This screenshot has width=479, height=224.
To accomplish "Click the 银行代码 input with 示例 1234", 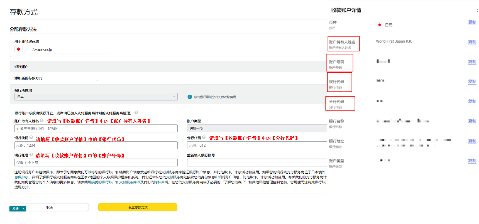I will point(96,145).
